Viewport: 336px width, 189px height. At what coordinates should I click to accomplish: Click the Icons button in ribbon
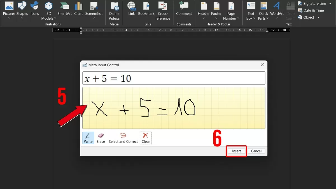pos(35,9)
